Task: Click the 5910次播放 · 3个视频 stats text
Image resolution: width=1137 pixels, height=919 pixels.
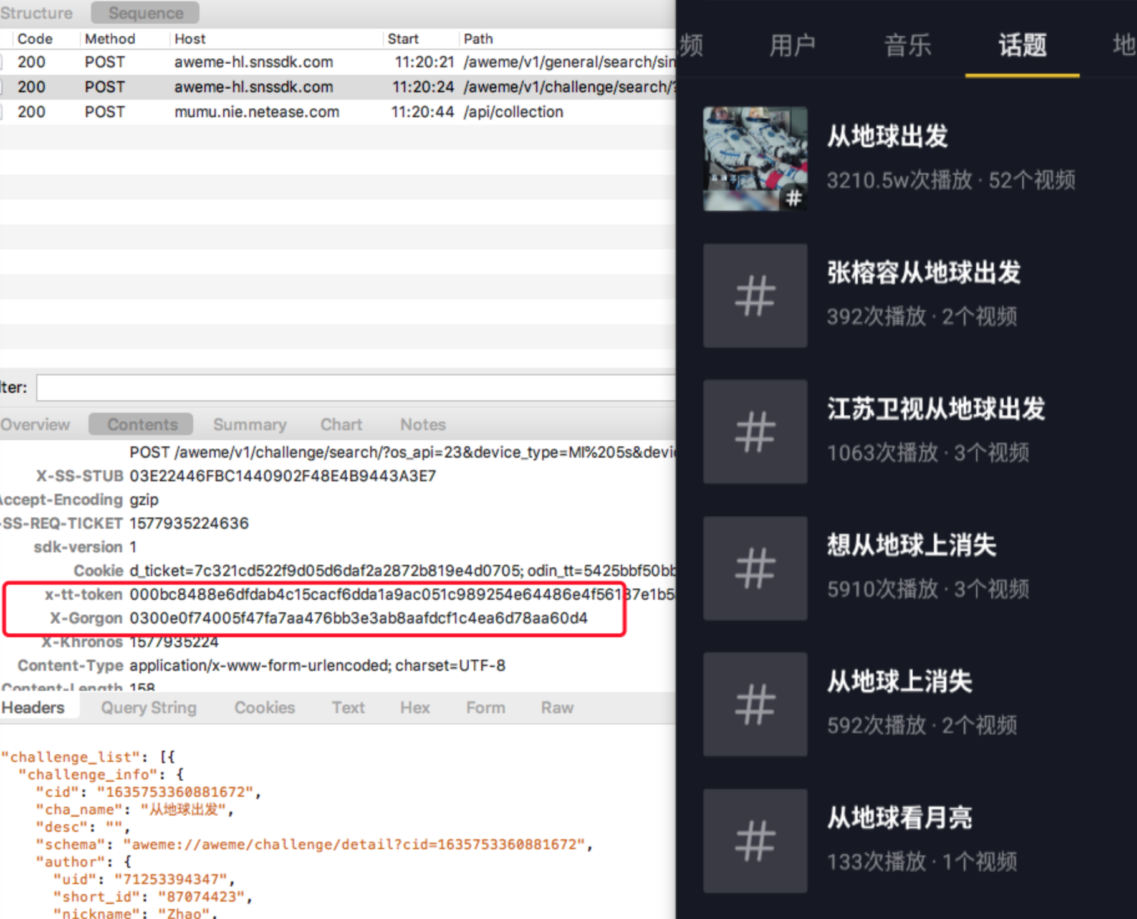Action: coord(928,589)
